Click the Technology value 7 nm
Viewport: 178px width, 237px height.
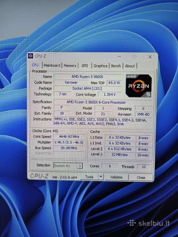[63, 94]
